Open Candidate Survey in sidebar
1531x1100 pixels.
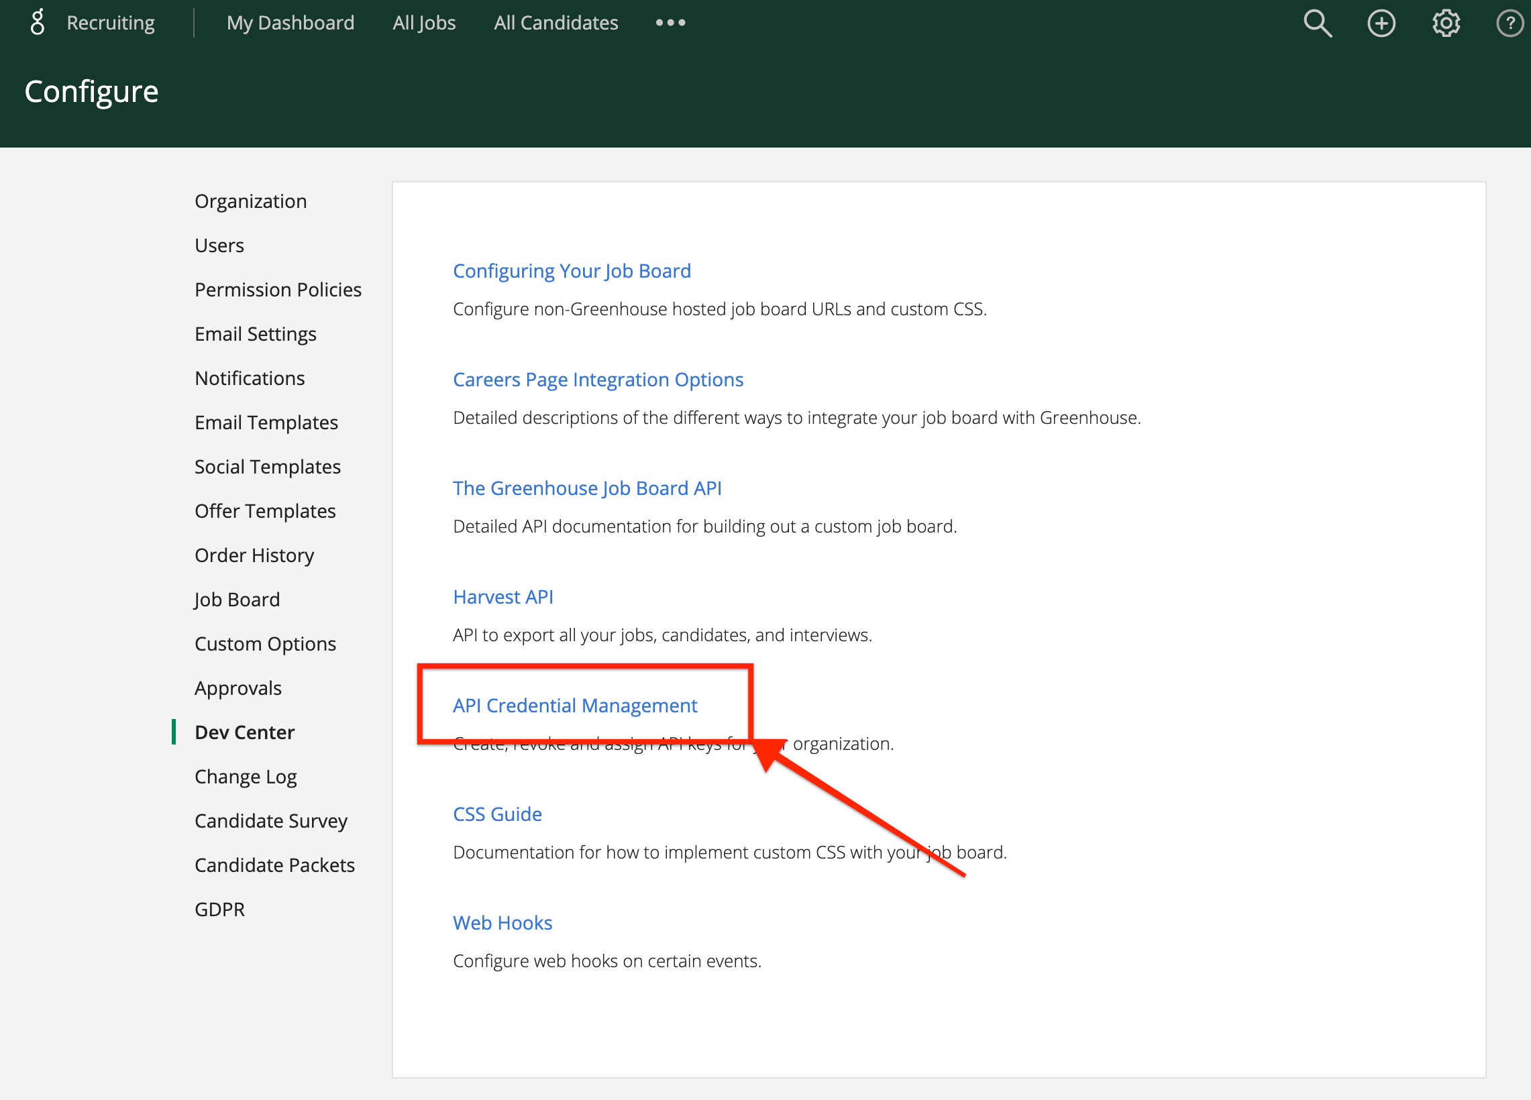point(270,820)
